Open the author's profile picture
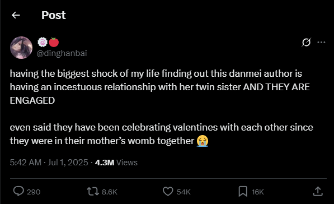This screenshot has height=204, width=334. click(x=21, y=48)
